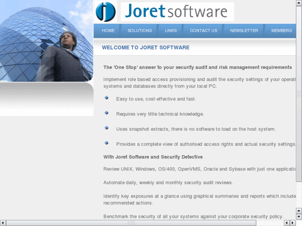302x226 pixels.
Task: Click the 'Benchmark the security' sentence
Action: [194, 216]
